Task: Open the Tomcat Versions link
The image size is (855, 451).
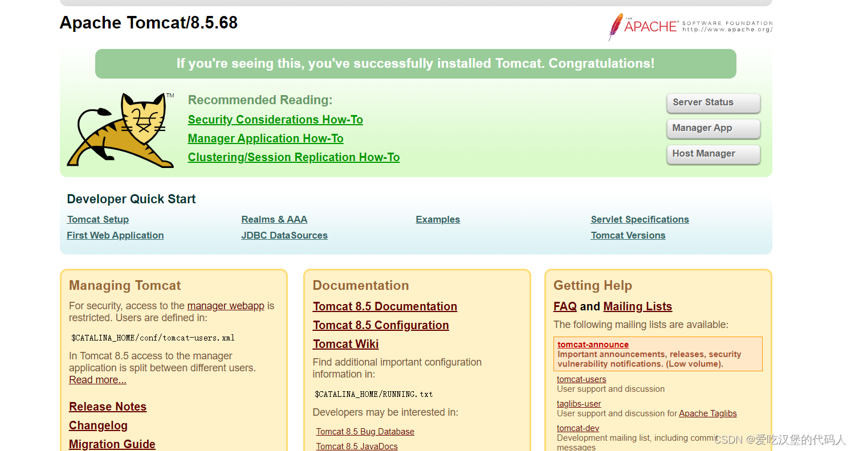Action: (x=628, y=235)
